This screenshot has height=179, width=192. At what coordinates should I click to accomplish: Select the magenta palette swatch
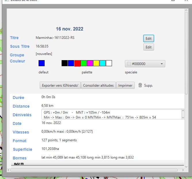[x=90, y=63]
